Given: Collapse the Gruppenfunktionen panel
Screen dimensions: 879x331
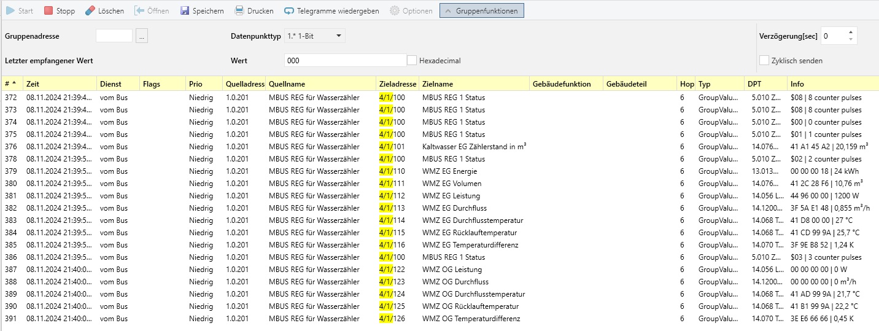Looking at the screenshot, I should pos(482,11).
